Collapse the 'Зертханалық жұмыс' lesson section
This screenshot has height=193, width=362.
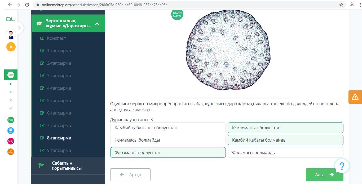coord(97,24)
